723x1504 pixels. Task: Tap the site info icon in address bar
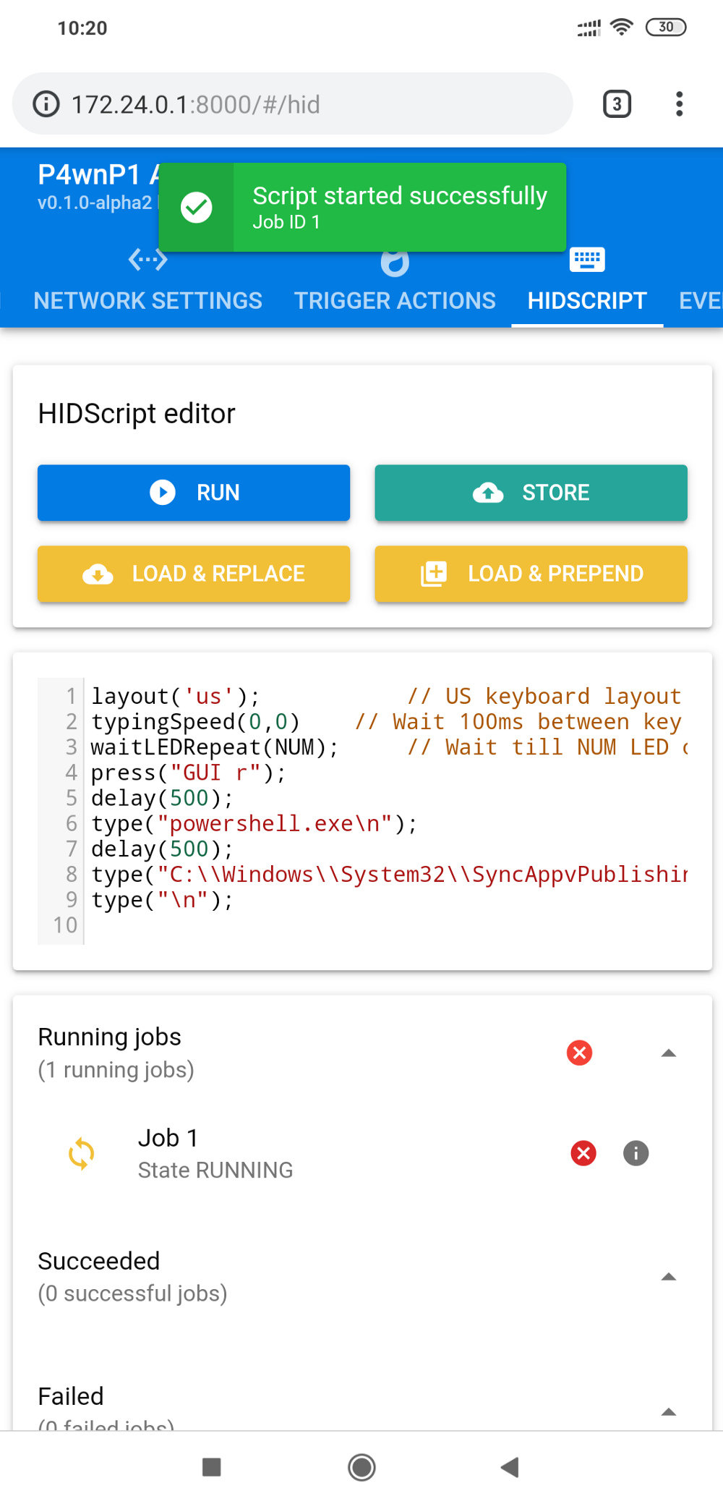pyautogui.click(x=46, y=104)
